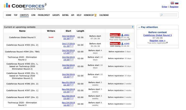Click the Length column header
This screenshot has width=186, height=110.
[80, 31]
